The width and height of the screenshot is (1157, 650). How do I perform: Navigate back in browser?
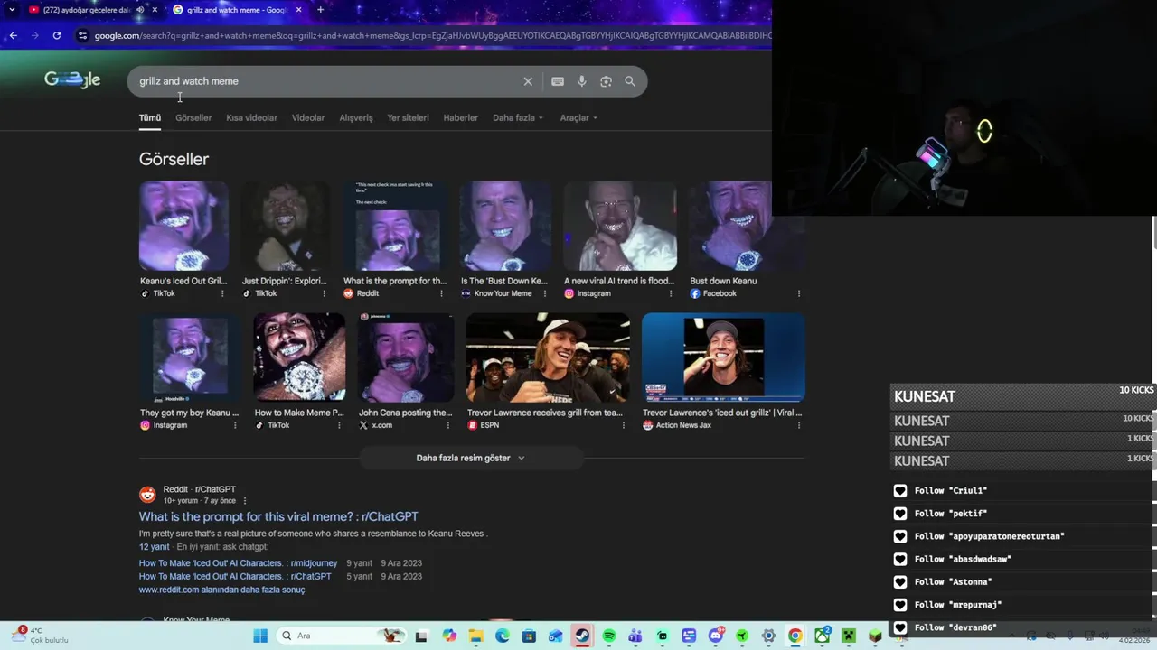coord(13,35)
